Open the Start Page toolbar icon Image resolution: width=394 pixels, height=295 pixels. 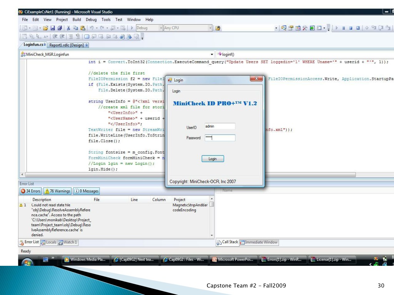tap(312, 28)
